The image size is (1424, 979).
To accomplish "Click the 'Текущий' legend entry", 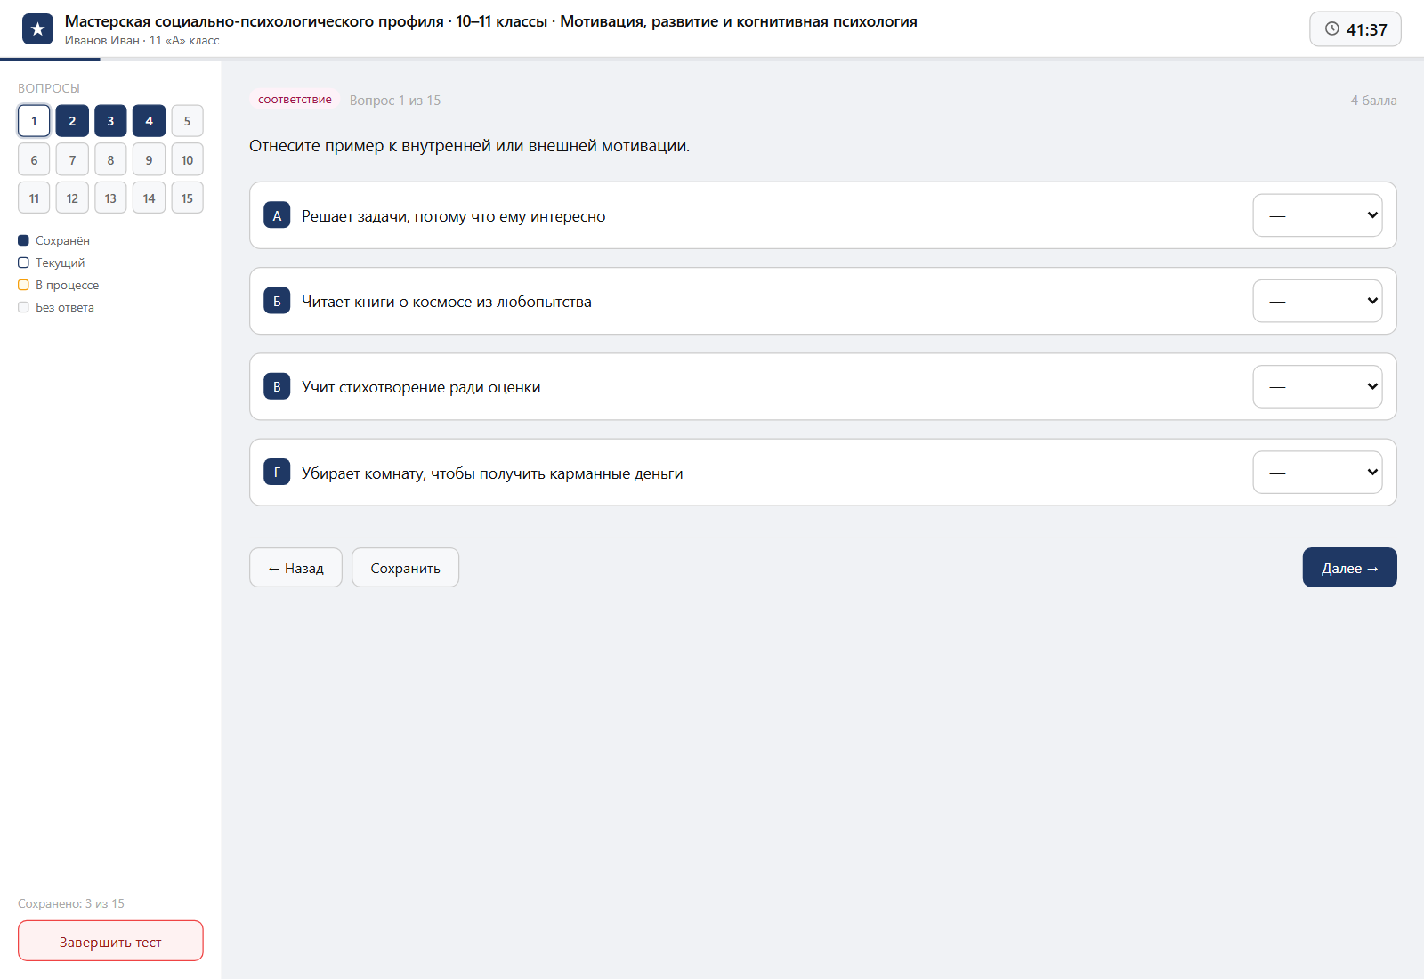I will tap(52, 263).
